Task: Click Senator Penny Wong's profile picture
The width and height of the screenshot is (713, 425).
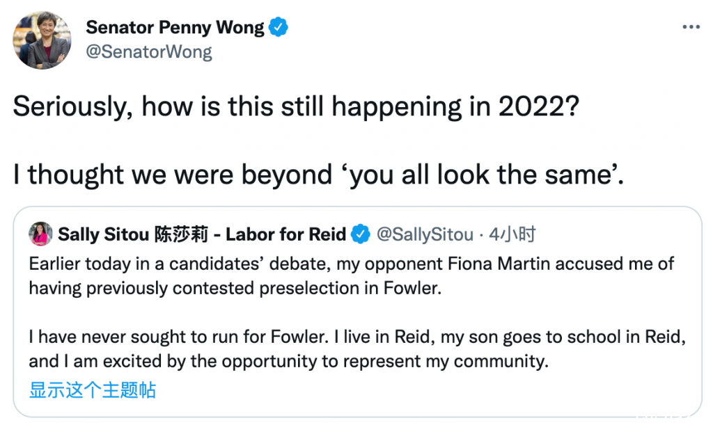Action: pyautogui.click(x=42, y=40)
